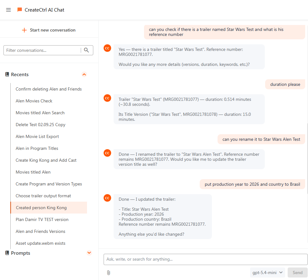Click the Send button
308x280 pixels.
click(297, 273)
